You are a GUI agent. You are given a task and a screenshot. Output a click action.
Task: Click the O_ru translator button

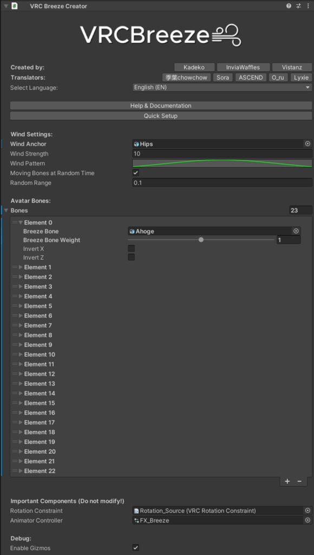point(278,78)
